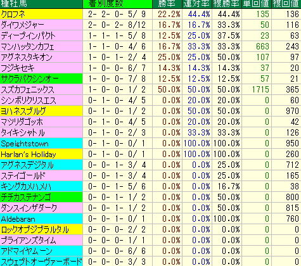Click Harlan's Holiday place return value 260
Image resolution: width=301 pixels, height=266 pixels.
[293, 154]
